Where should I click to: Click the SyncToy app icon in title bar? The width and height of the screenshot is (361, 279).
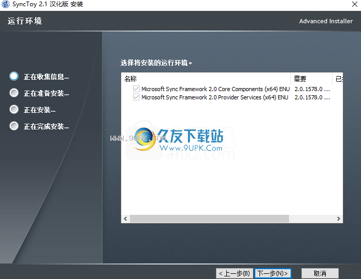pos(6,4)
